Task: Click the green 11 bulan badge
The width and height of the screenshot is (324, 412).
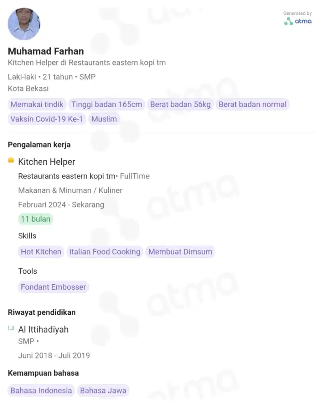Action: tap(35, 219)
